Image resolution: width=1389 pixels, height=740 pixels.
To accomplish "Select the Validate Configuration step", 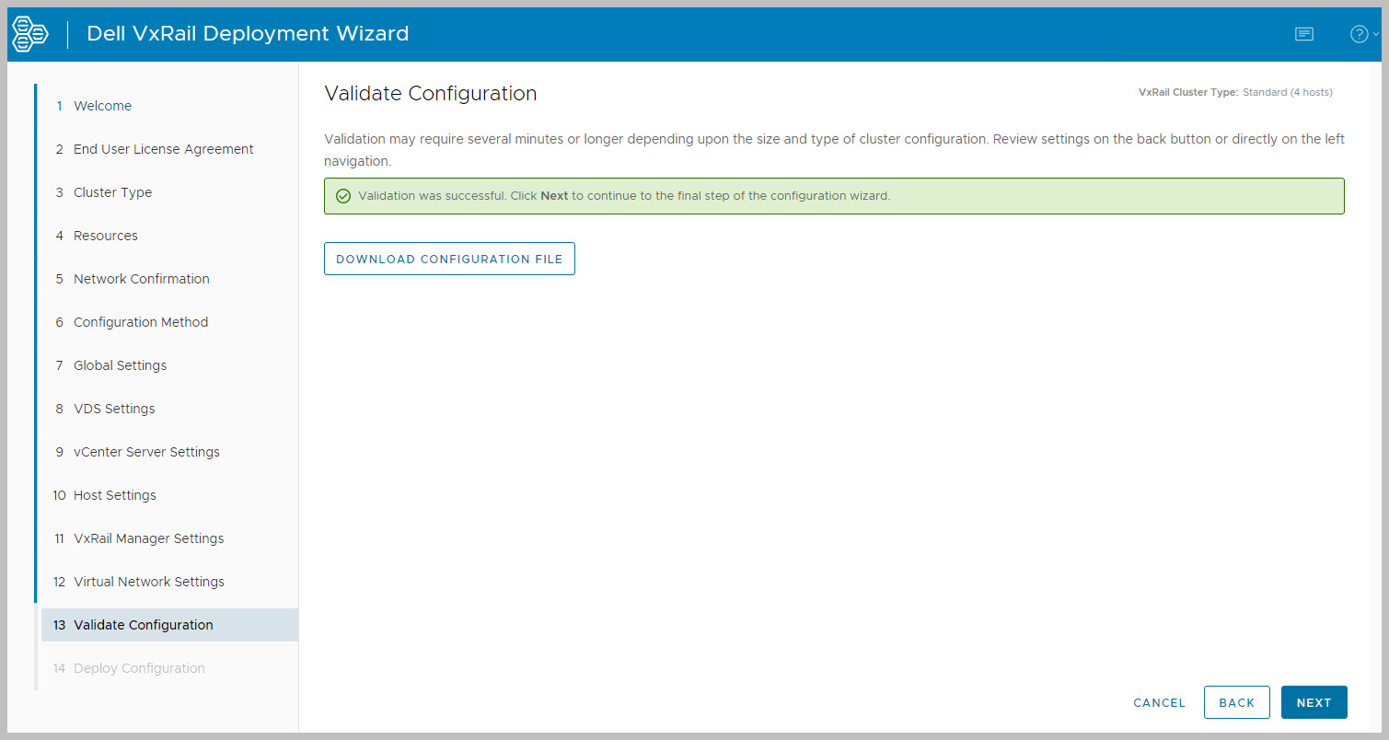I will tap(168, 625).
